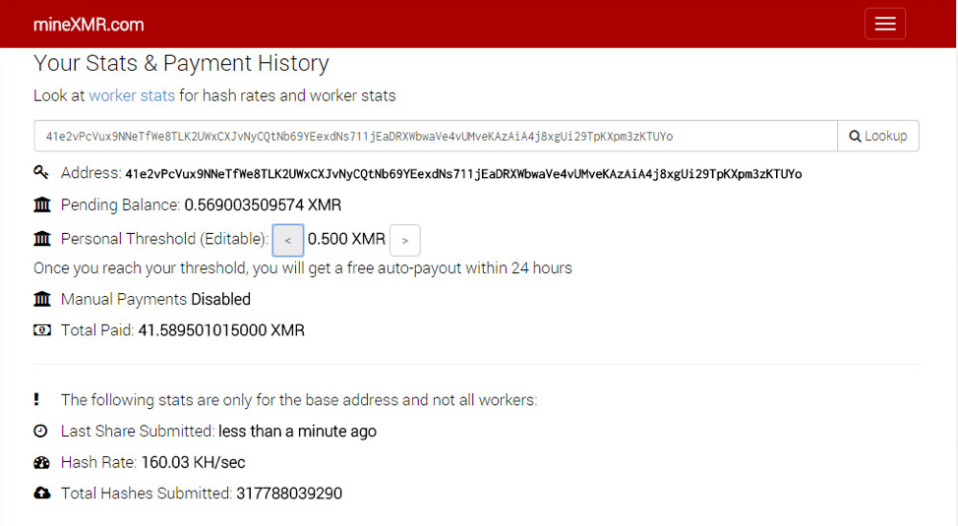The height and width of the screenshot is (526, 958).
Task: Increase personal threshold with the right arrow
Action: point(404,240)
